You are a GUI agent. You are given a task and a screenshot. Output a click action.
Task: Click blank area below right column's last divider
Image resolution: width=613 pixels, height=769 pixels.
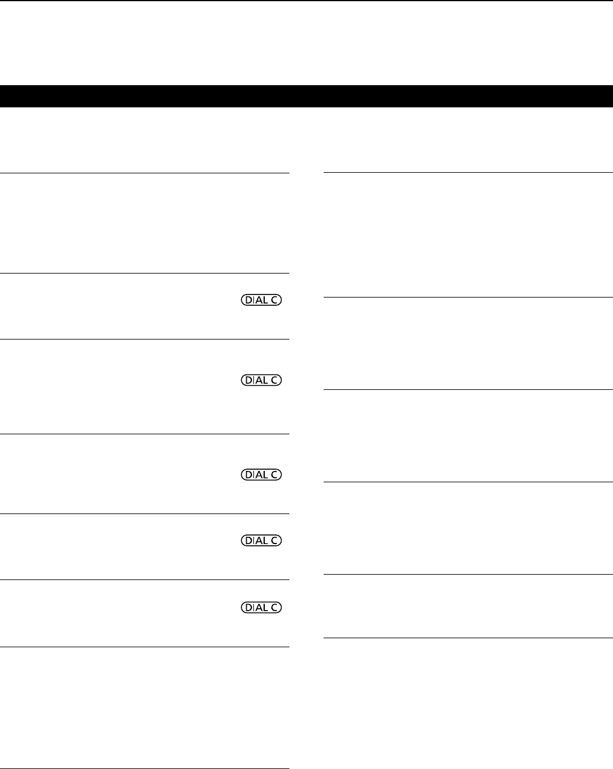coord(468,702)
